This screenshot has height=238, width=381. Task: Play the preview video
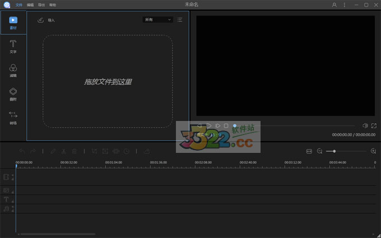click(209, 126)
